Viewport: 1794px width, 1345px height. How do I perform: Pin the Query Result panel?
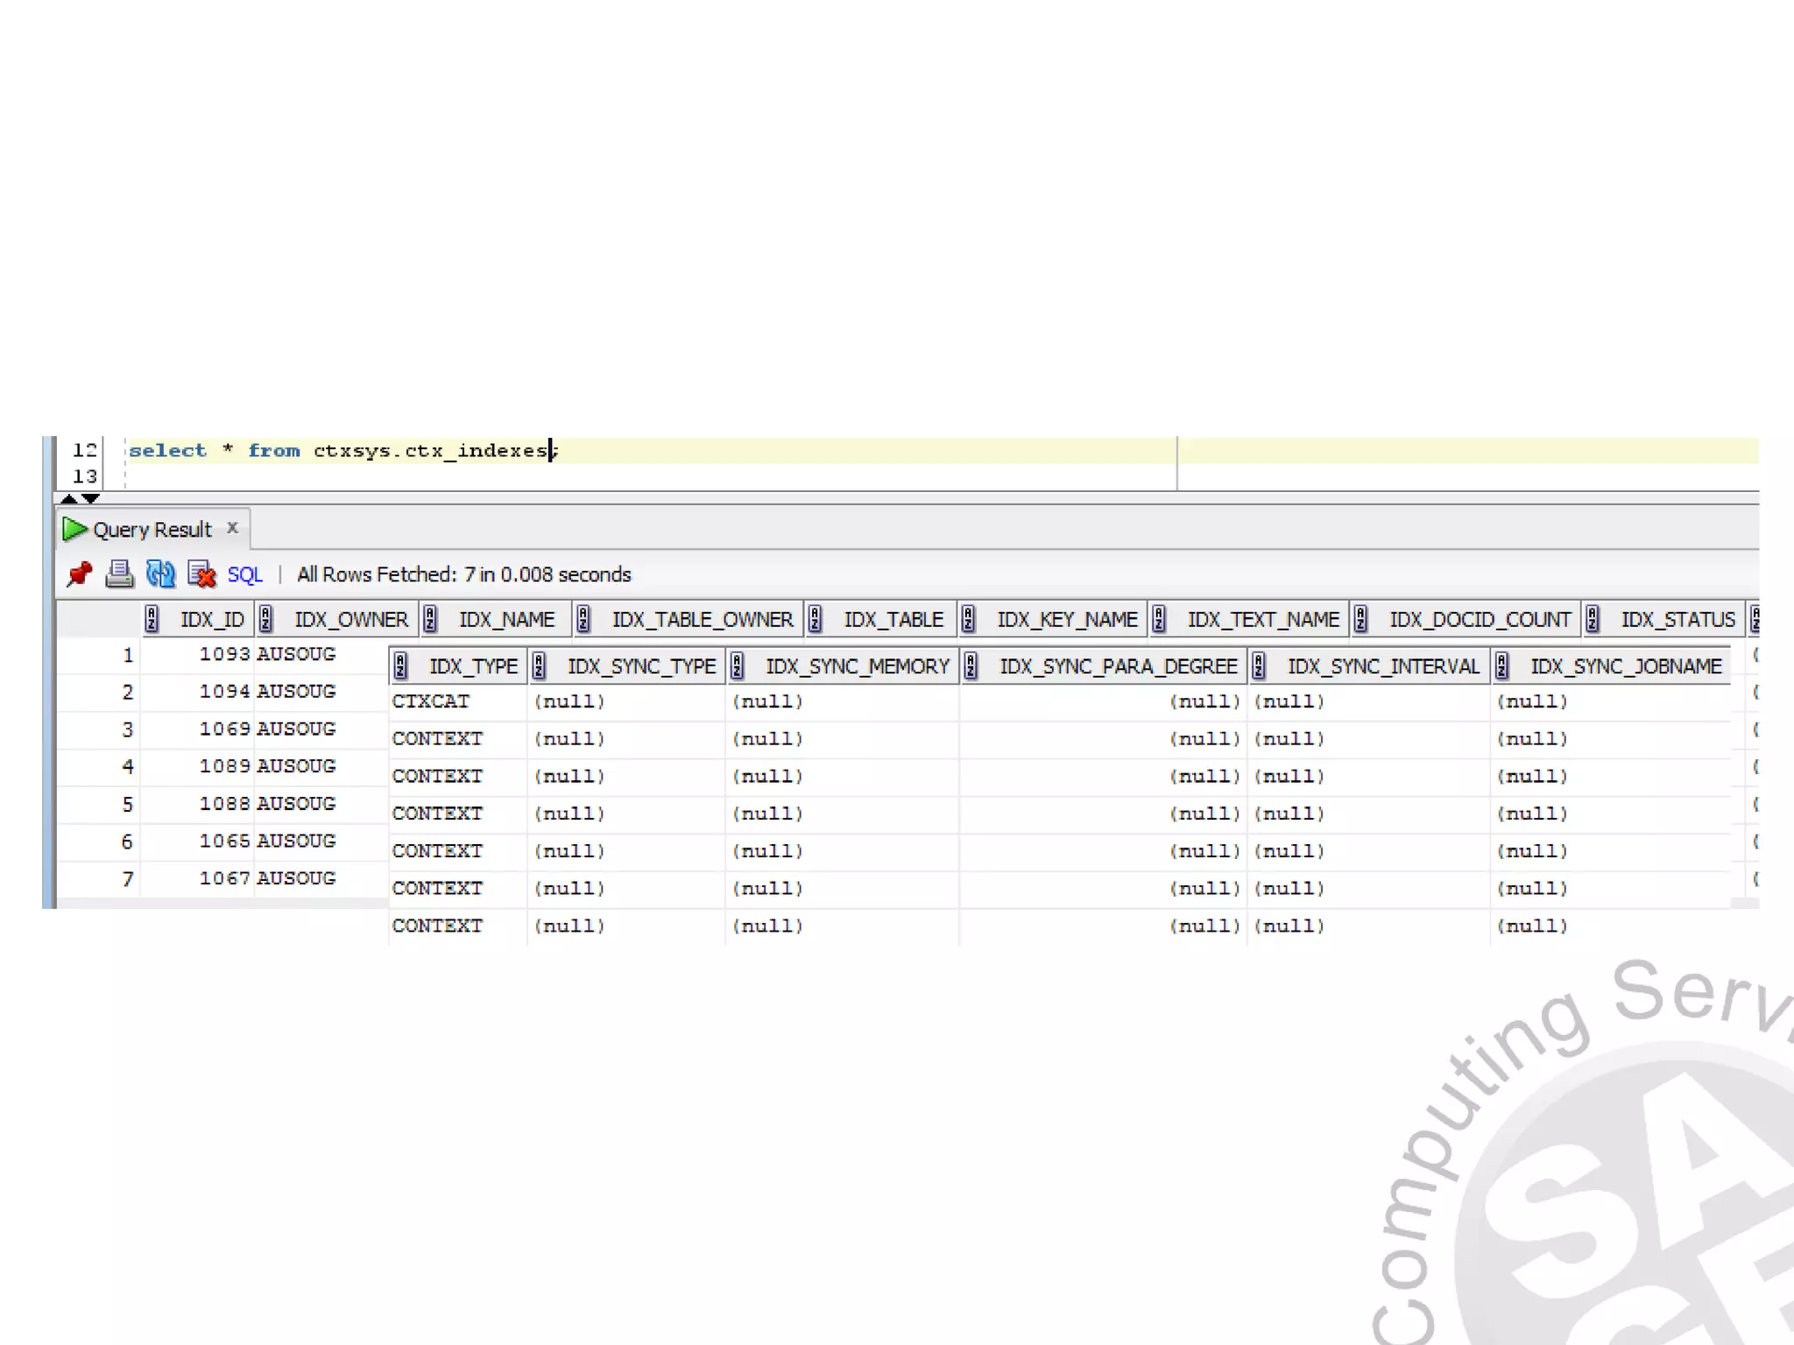tap(80, 574)
